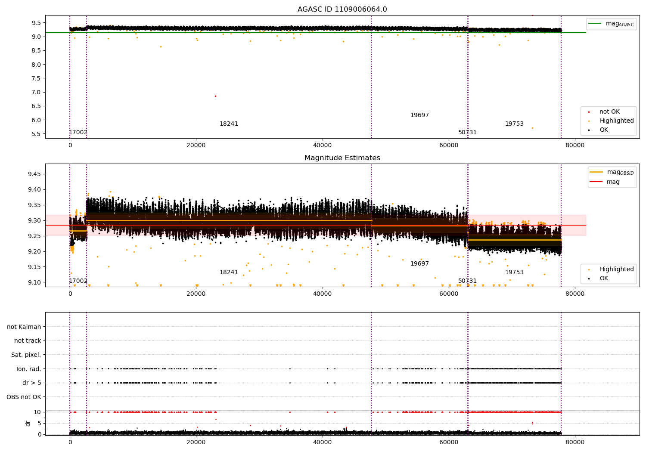646x452 pixels.
Task: Click the 'Magnitude Estimates' plot title
Action: (x=342, y=158)
